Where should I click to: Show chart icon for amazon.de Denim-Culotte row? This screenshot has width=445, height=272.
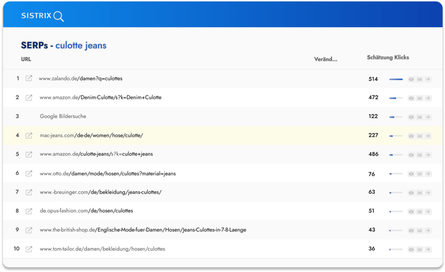pos(420,98)
